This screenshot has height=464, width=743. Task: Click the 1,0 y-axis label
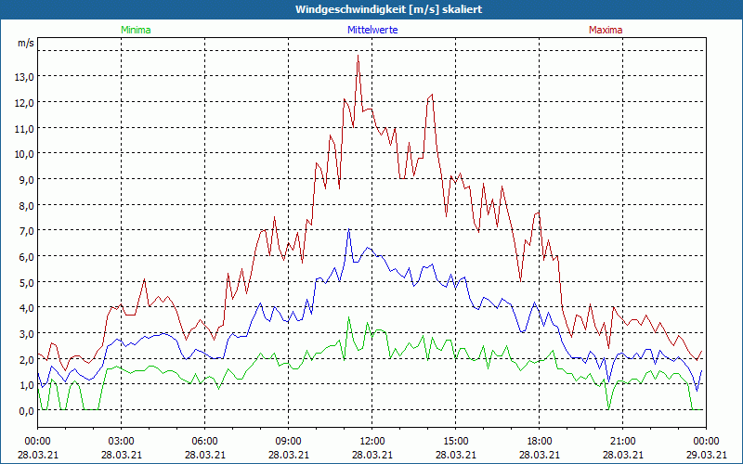(x=27, y=385)
